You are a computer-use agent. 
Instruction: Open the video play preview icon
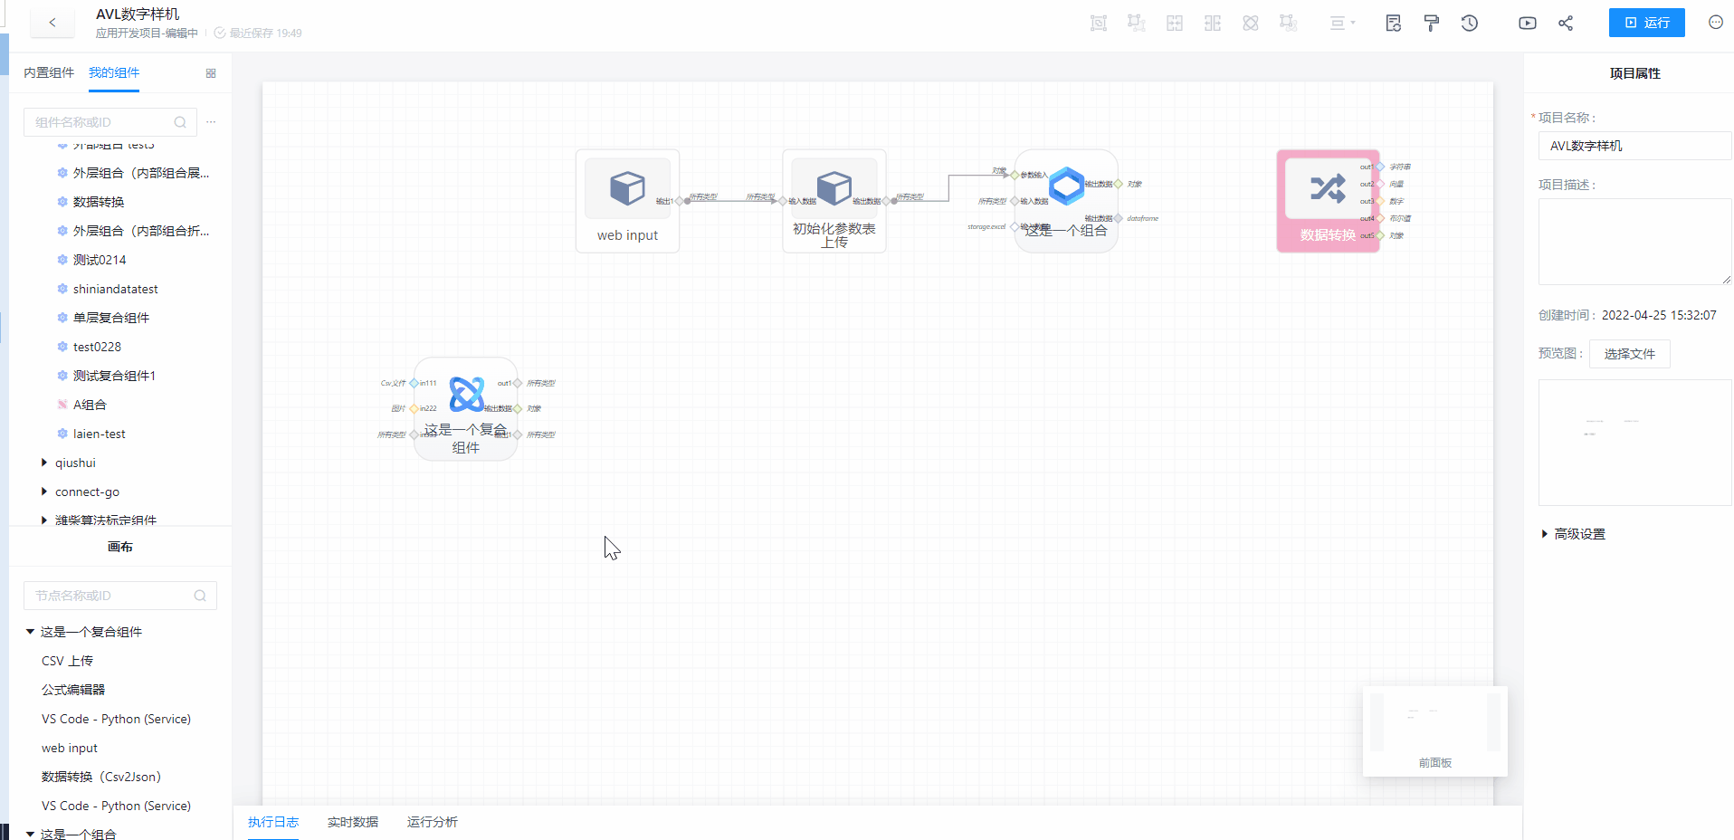[x=1528, y=24]
